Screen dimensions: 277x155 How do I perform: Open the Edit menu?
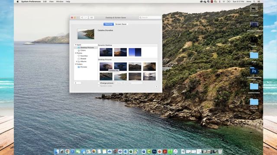click(45, 2)
